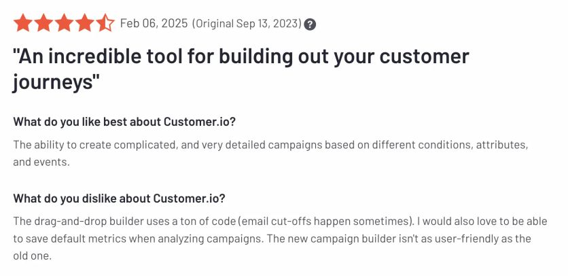Click the half-filled fifth rating star
This screenshot has width=568, height=276.
[105, 23]
